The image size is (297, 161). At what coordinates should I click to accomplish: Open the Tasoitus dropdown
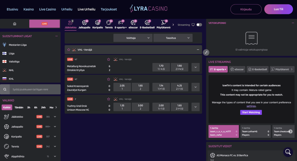point(173,38)
